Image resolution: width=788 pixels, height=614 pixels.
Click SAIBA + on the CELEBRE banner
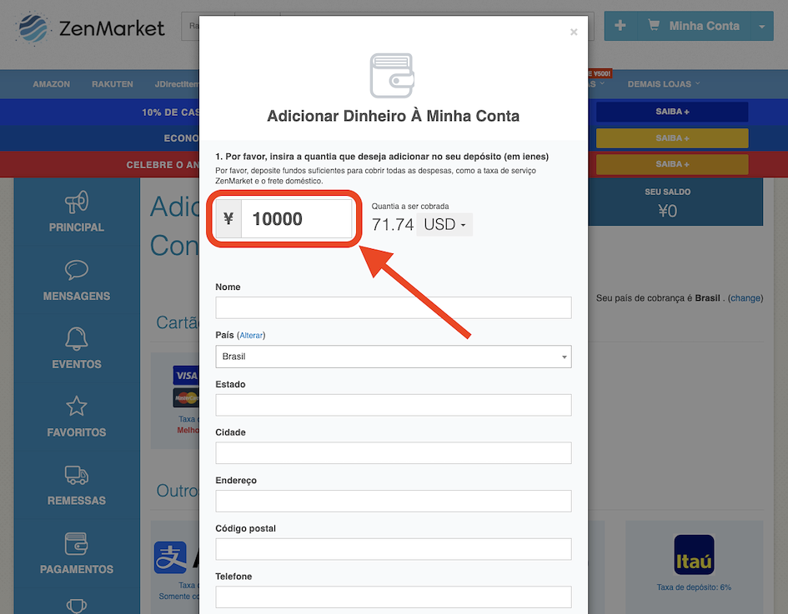coord(672,164)
